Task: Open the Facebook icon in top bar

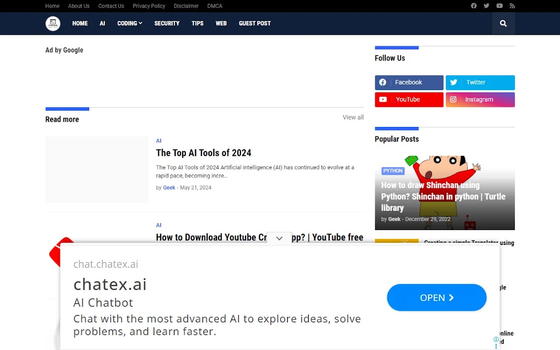Action: [x=474, y=6]
